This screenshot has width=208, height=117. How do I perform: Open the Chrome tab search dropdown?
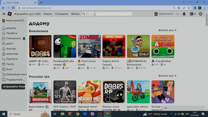point(183,2)
